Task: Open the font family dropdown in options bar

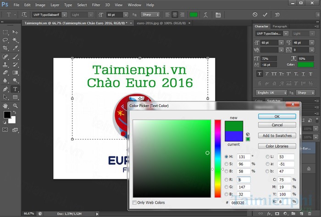Action: pos(65,15)
